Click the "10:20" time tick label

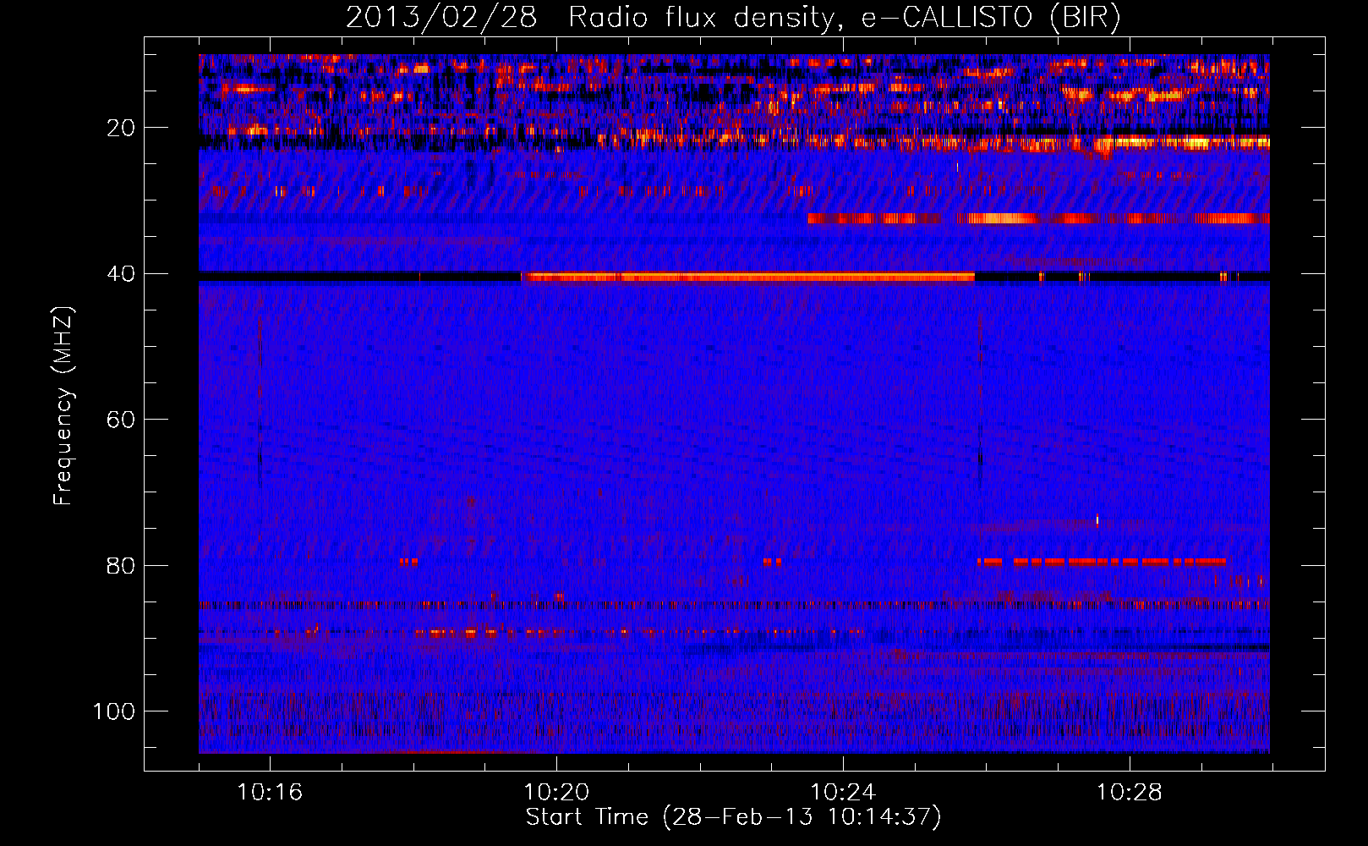[x=556, y=793]
